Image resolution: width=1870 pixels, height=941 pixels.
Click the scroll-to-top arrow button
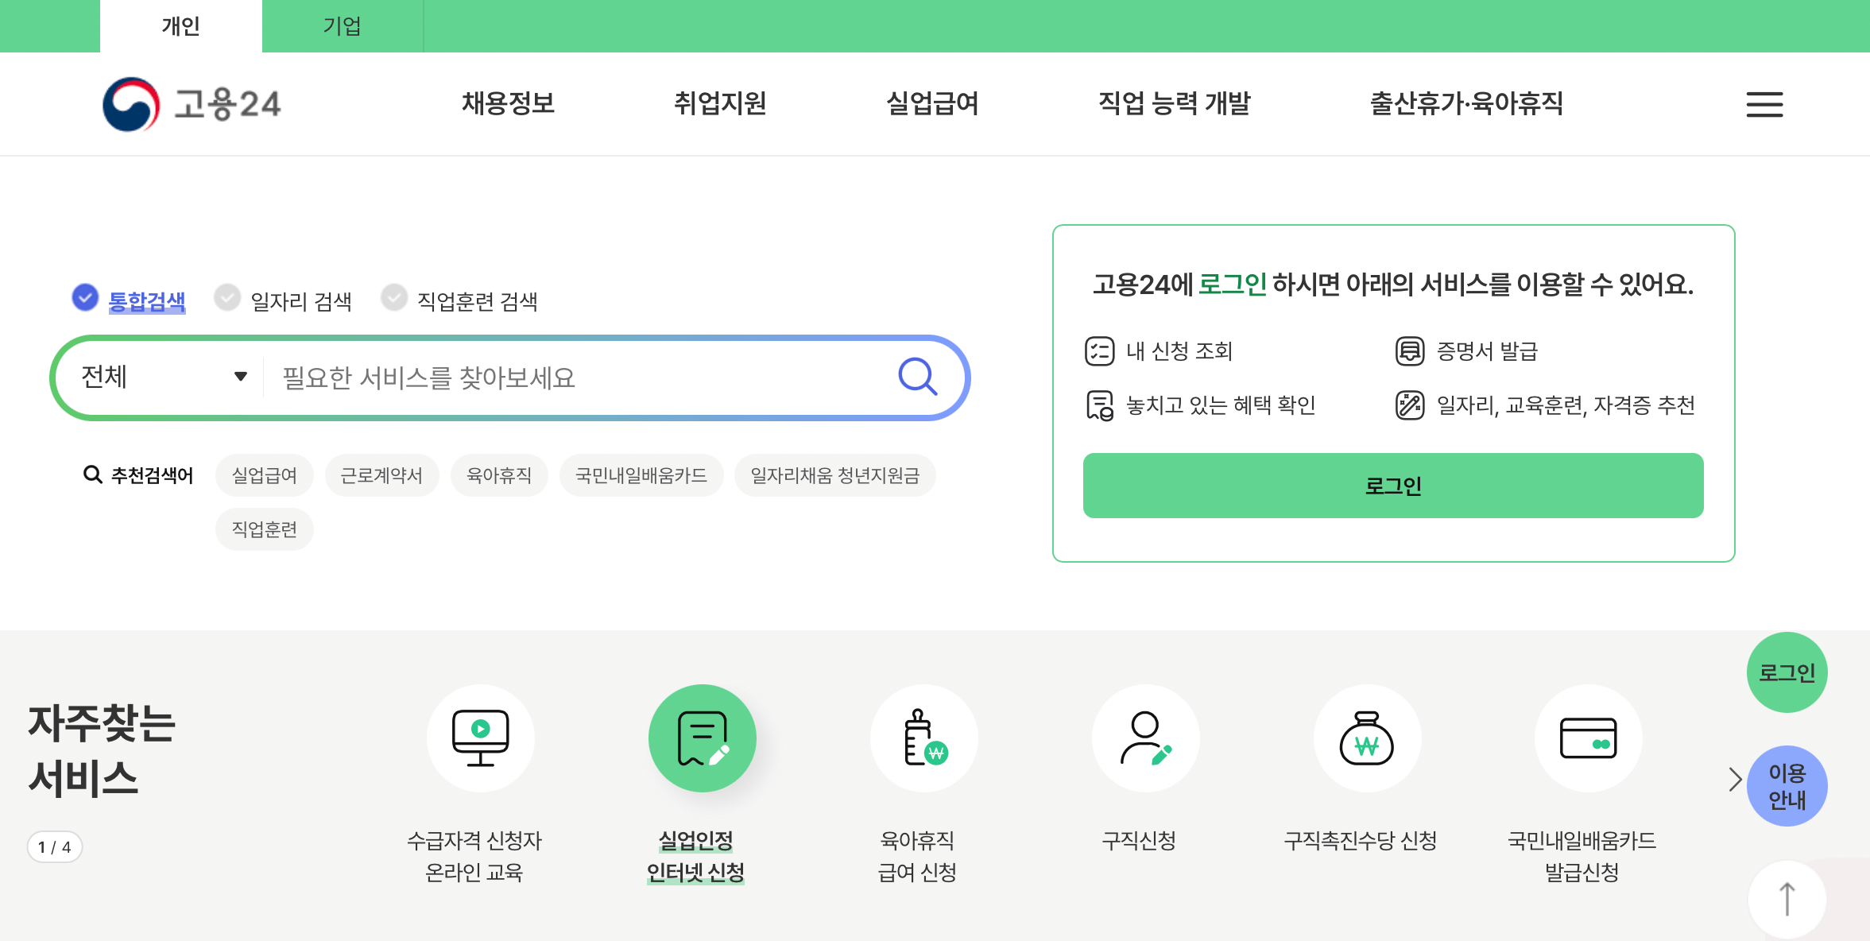(1787, 899)
